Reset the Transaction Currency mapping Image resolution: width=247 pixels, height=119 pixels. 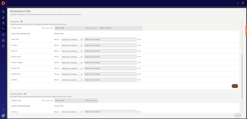pyautogui.click(x=139, y=45)
